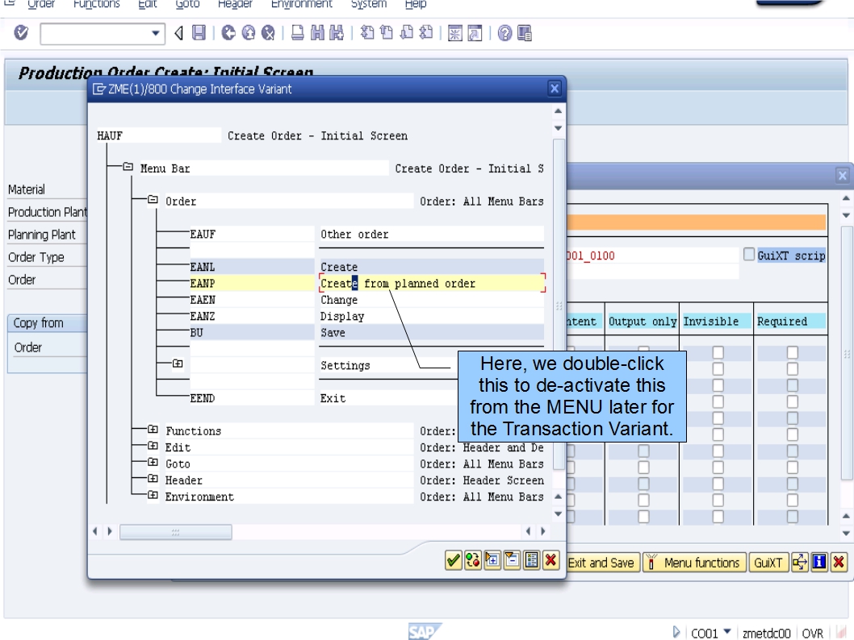Open the command field dropdown arrow

pyautogui.click(x=156, y=33)
